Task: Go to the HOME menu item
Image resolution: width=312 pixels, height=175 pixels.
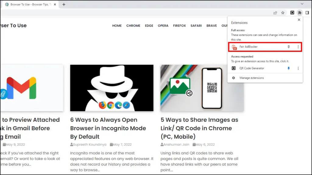Action: 117,25
